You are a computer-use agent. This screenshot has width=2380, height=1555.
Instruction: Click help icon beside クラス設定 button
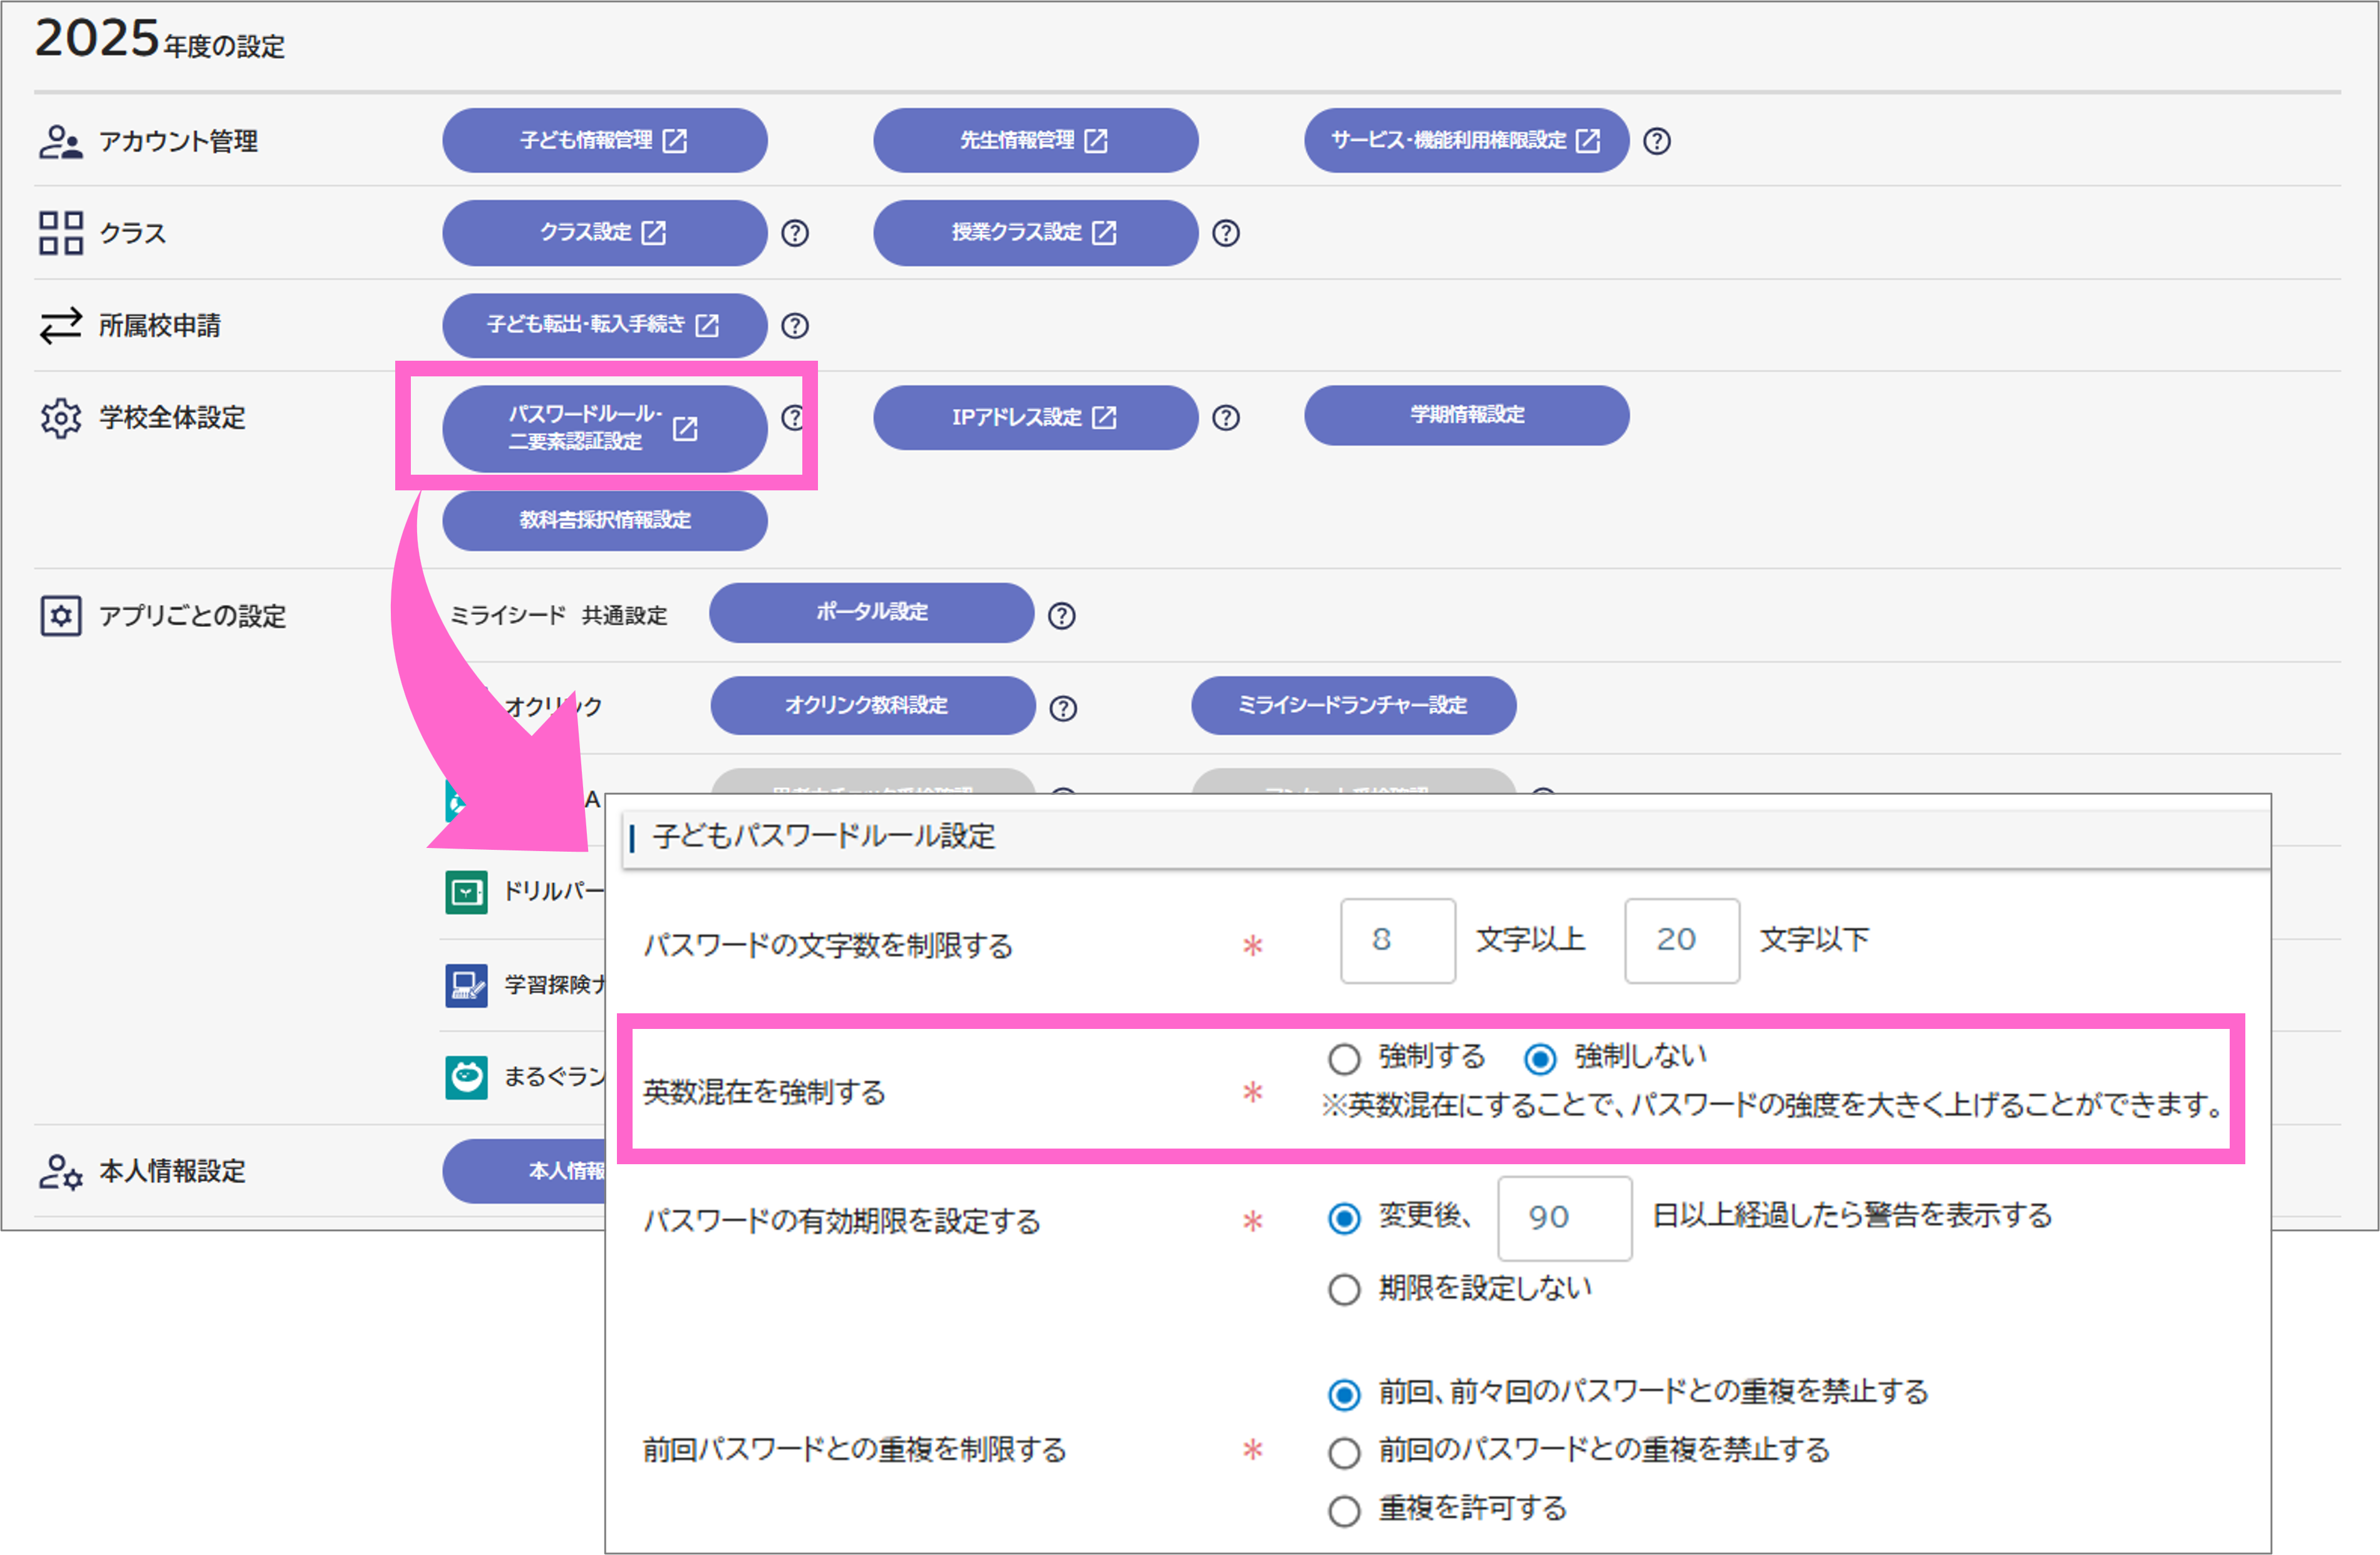coord(794,233)
